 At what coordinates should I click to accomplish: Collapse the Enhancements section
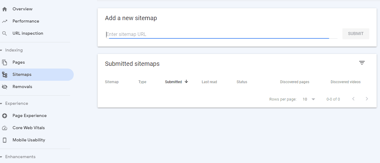1,157
